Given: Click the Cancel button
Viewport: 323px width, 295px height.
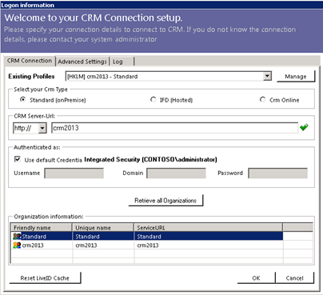Looking at the screenshot, I should [x=294, y=278].
